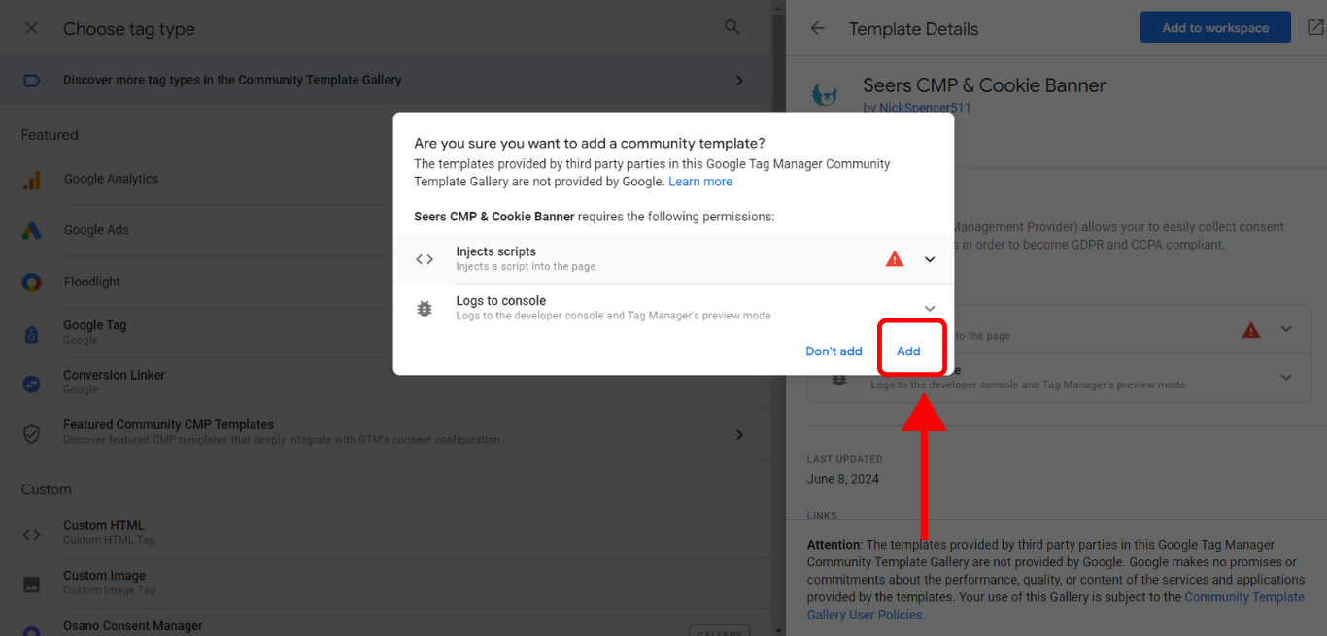Open NickSpencer511 author link
Viewport: 1327px width, 636px height.
(925, 108)
